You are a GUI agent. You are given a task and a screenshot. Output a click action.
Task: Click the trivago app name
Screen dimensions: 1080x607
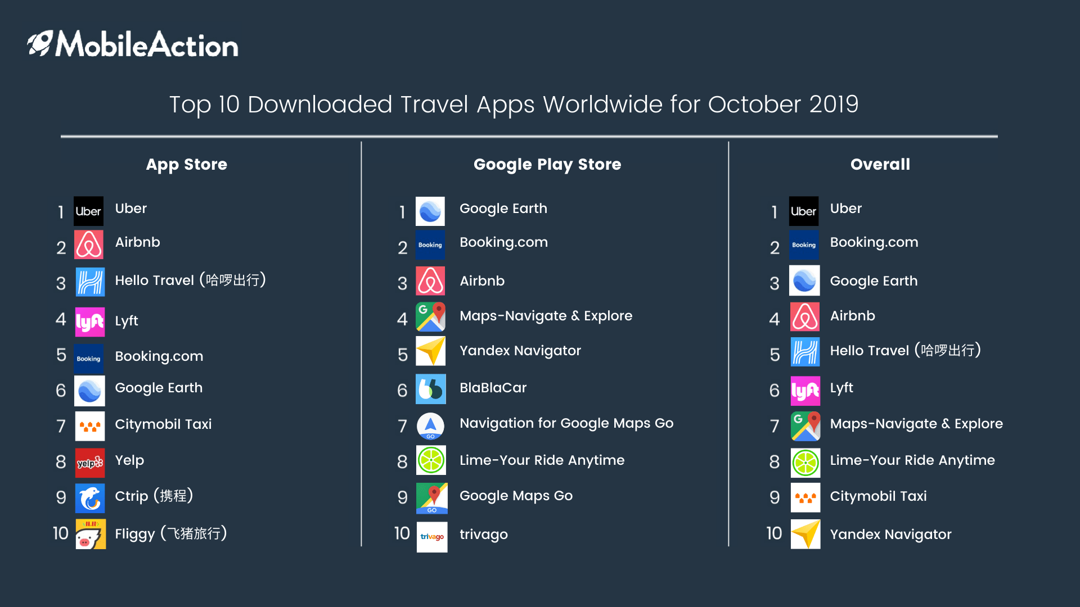click(484, 534)
